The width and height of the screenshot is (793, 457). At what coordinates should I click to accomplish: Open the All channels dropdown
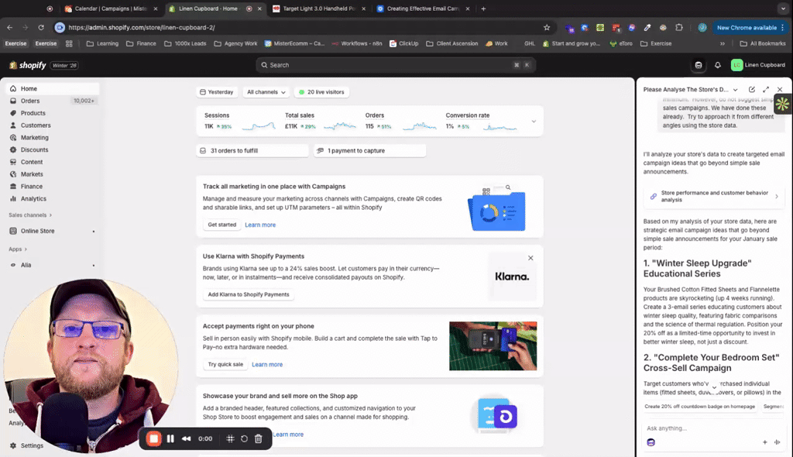tap(266, 91)
